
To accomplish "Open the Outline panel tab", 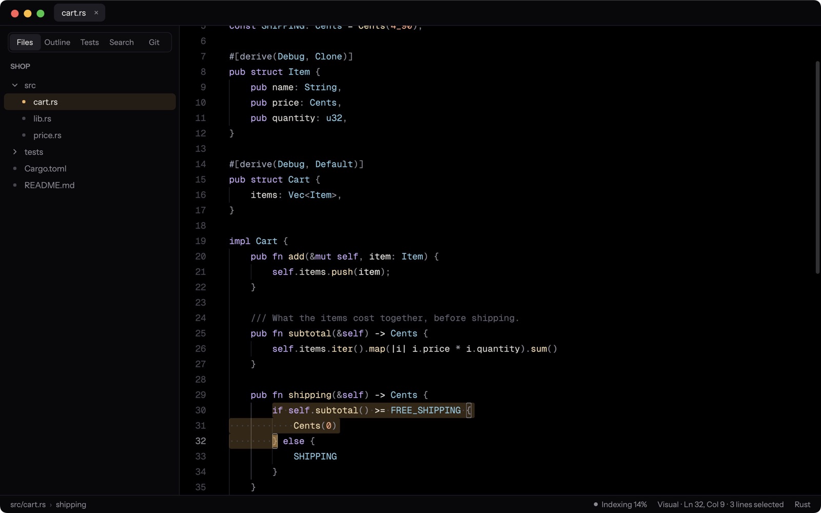I will pos(57,42).
